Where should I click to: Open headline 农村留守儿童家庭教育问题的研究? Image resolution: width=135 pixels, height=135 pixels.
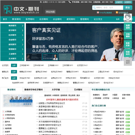[62, 100]
